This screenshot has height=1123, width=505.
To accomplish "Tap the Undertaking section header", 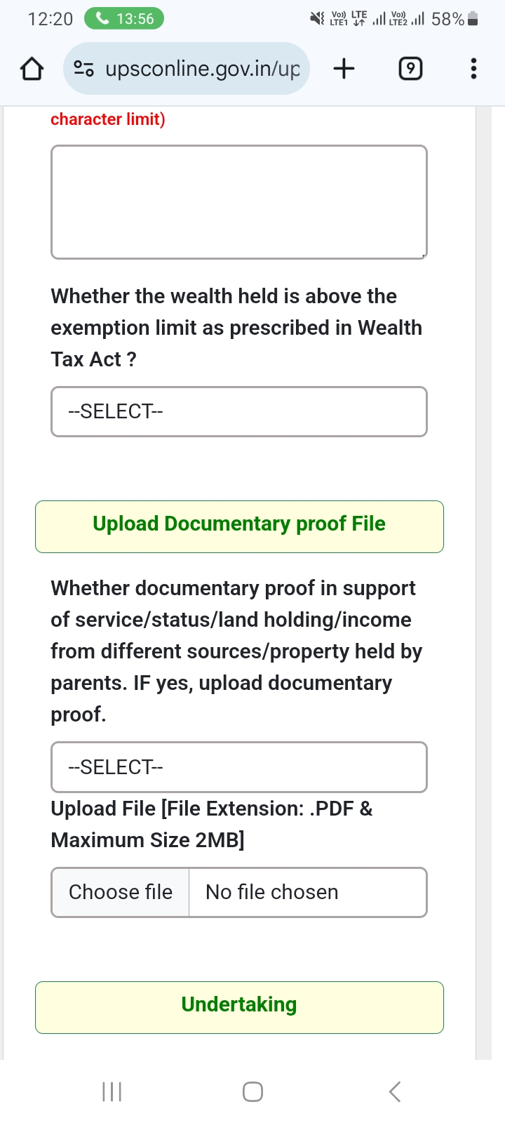I will 238,1006.
